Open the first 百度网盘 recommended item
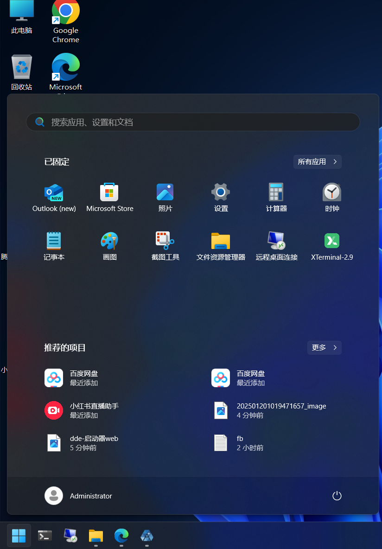Image resolution: width=382 pixels, height=549 pixels. click(71, 378)
